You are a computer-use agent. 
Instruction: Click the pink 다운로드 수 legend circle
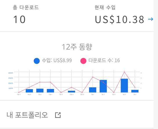[x=84, y=61]
